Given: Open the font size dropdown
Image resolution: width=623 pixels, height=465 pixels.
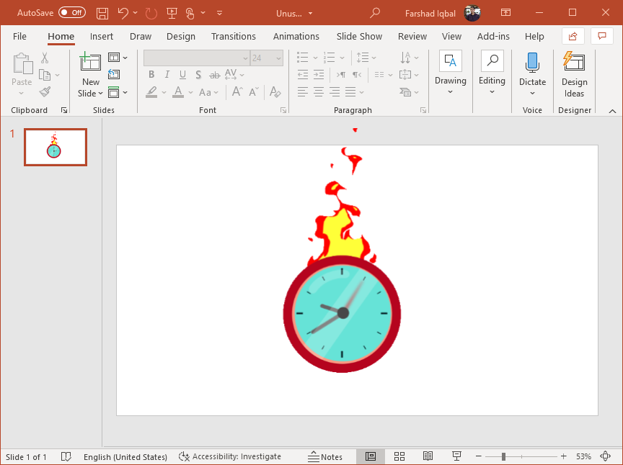Looking at the screenshot, I should click(278, 58).
